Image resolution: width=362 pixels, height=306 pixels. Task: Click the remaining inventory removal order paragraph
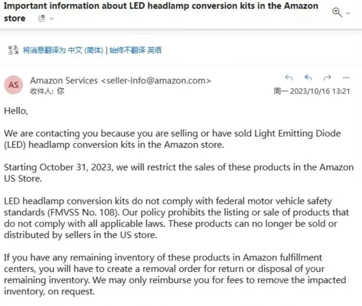click(x=175, y=275)
